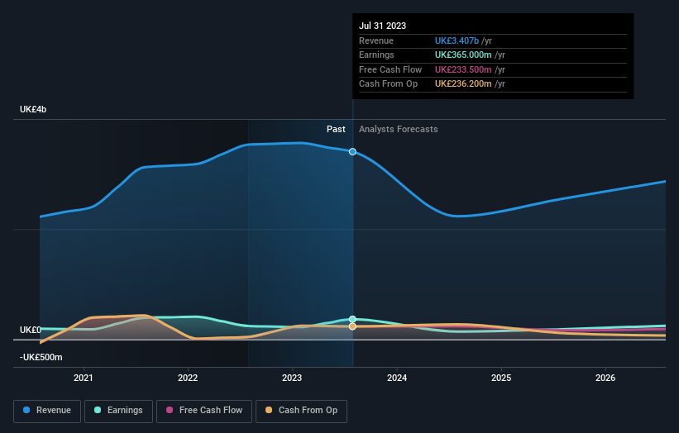Toggle the Cash From Op legend button
Screen dimensions: 679x433
point(301,411)
